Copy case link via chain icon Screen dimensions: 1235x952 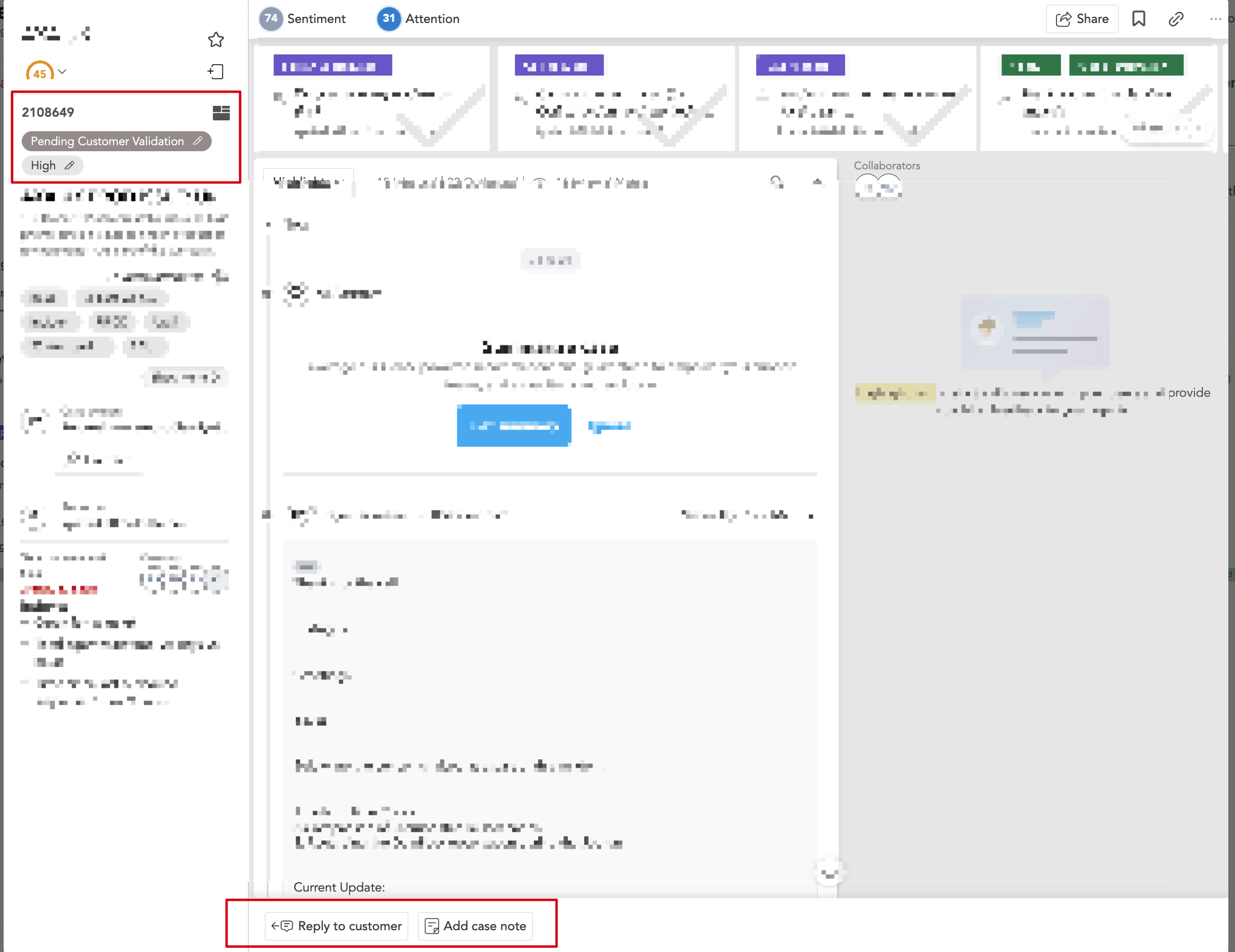tap(1176, 19)
